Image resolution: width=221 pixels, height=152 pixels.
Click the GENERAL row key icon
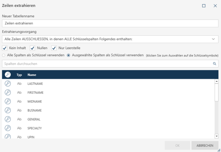click(8, 119)
